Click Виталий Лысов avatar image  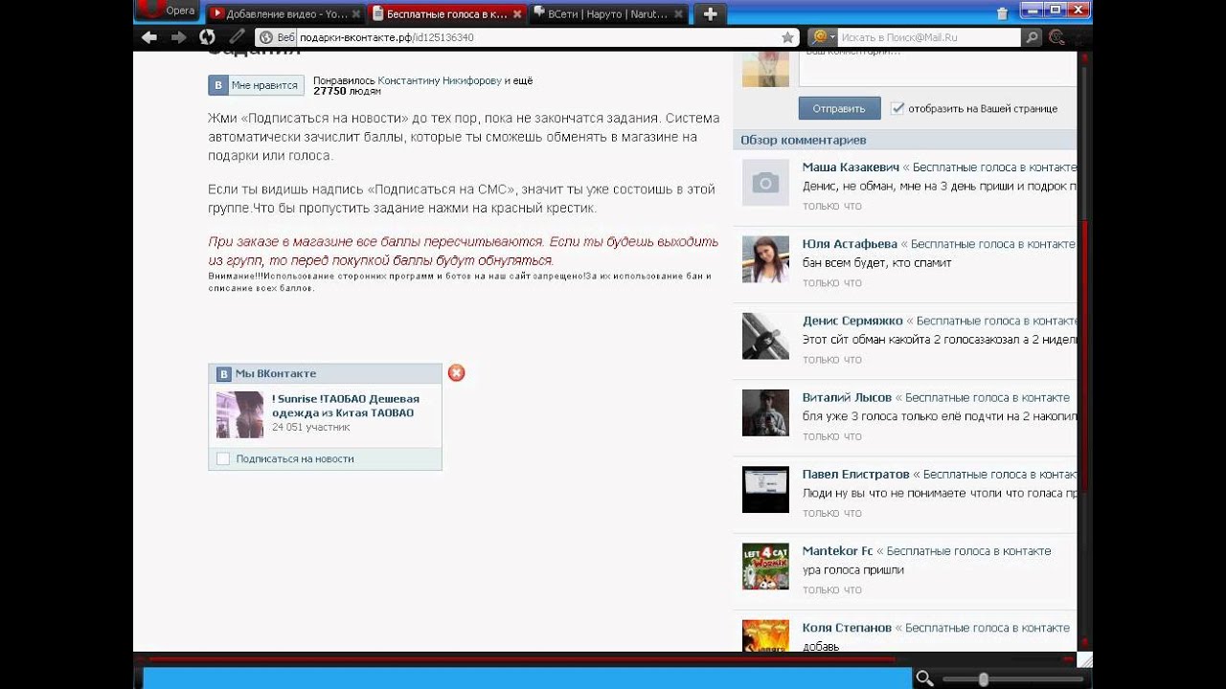[x=765, y=412]
